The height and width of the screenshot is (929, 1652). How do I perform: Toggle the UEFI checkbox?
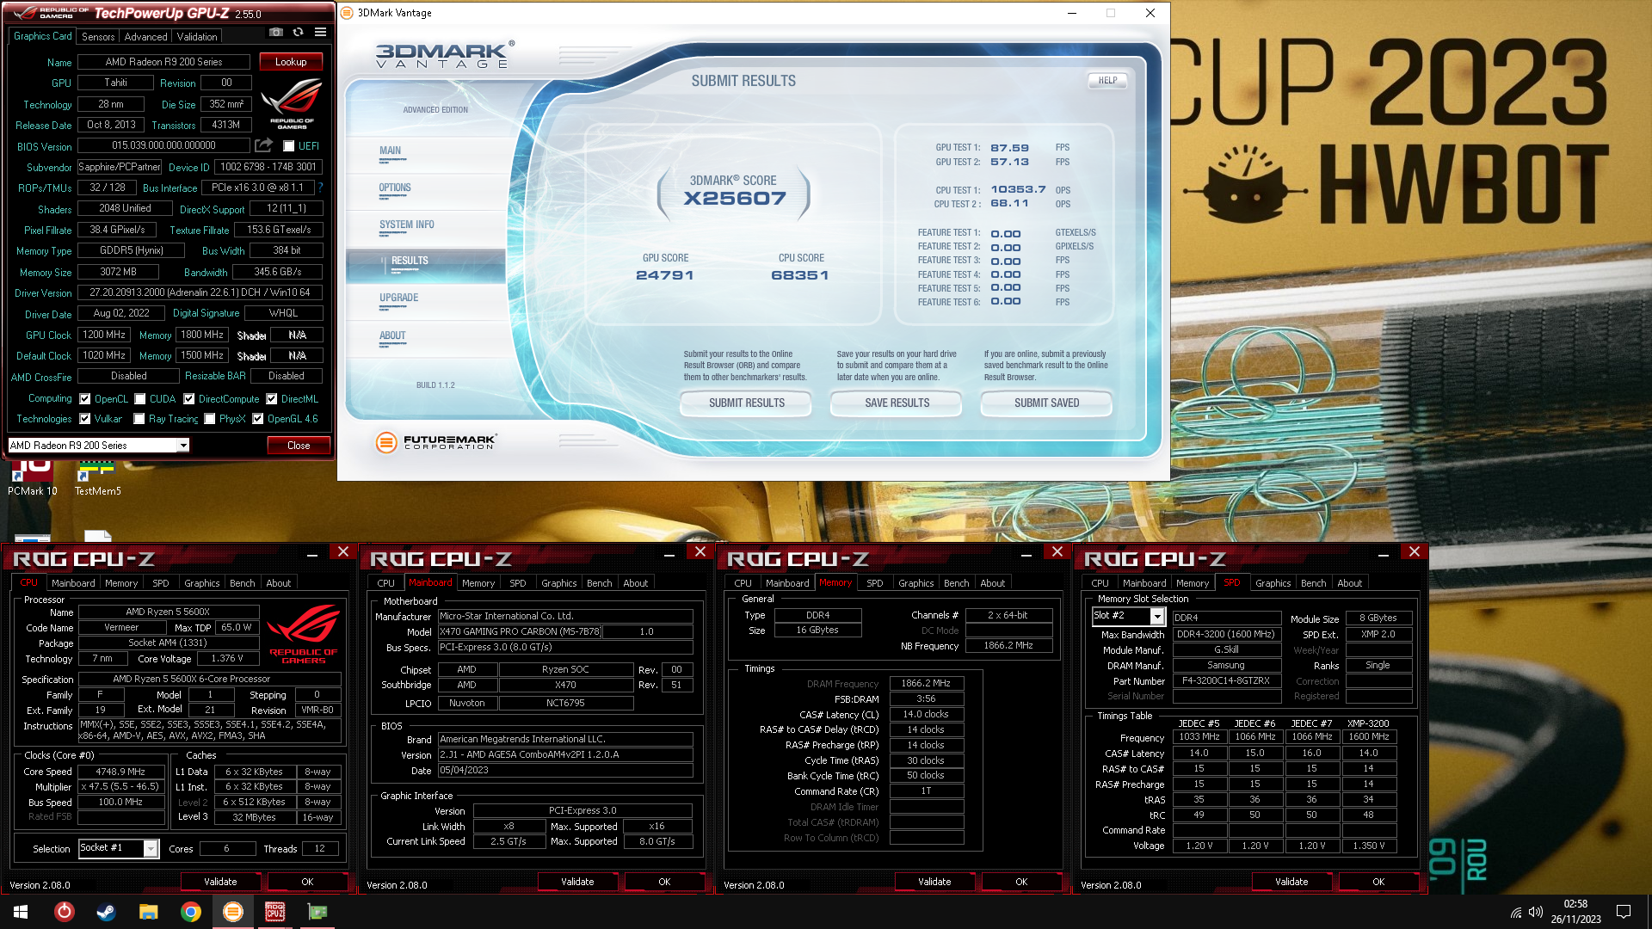pos(289,146)
